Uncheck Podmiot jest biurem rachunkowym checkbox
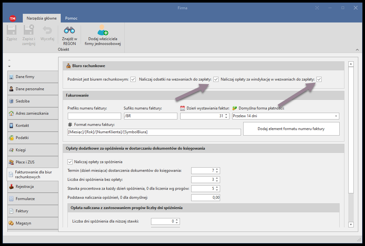The image size is (365, 246). tap(133, 79)
